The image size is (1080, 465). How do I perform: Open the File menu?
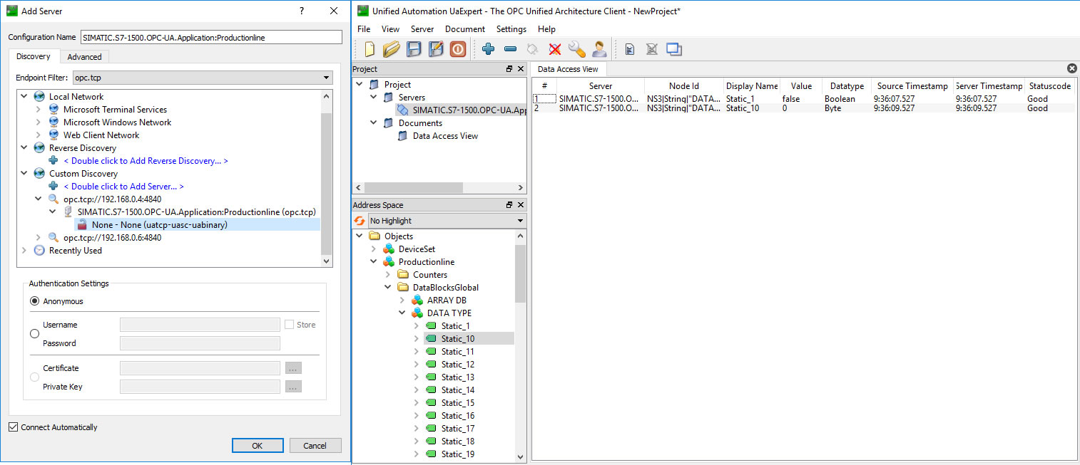click(x=364, y=29)
